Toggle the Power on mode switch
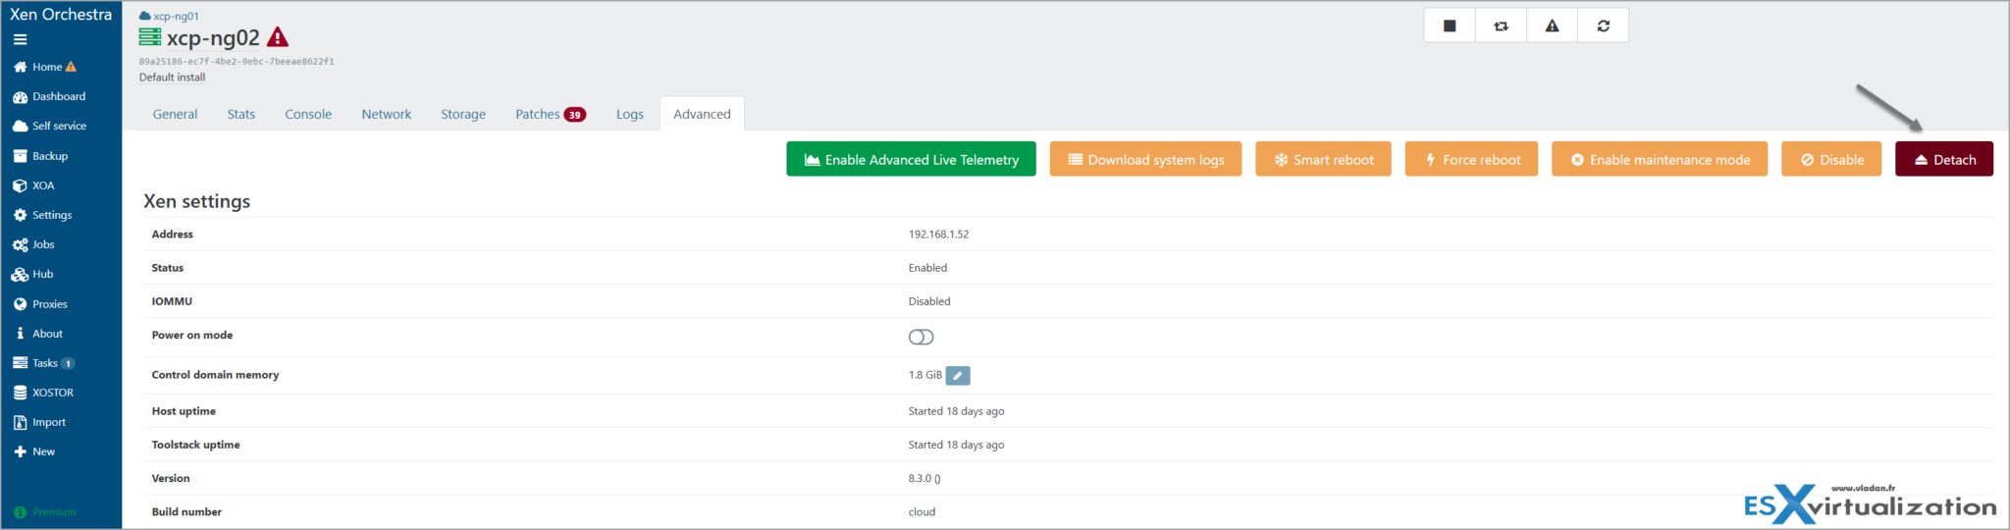The height and width of the screenshot is (530, 2010). click(x=921, y=337)
